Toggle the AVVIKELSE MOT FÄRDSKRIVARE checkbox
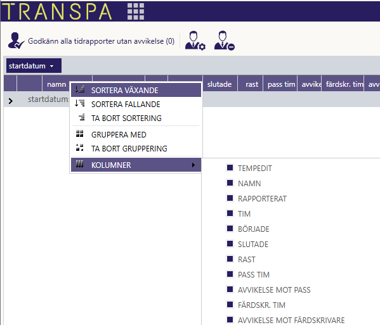The width and height of the screenshot is (380, 325). (x=230, y=319)
